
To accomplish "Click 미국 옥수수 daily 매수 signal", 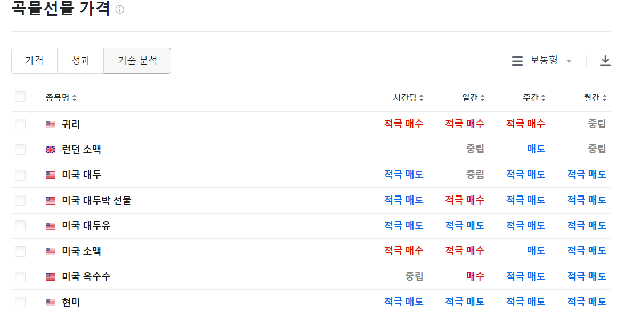I will (475, 276).
